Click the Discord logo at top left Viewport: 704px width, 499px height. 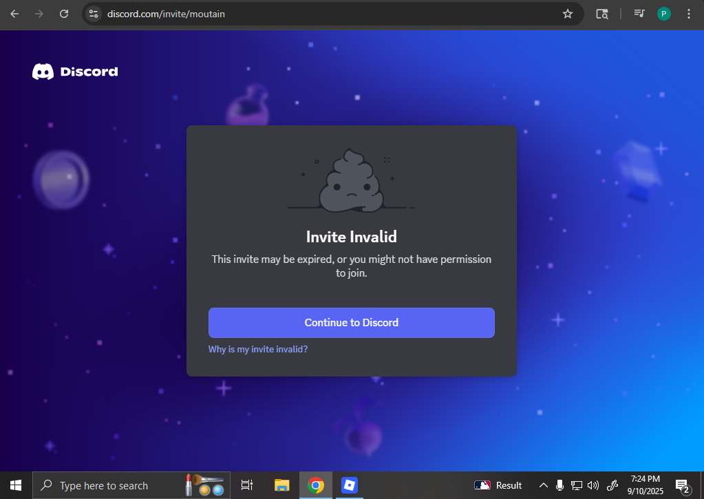click(75, 72)
